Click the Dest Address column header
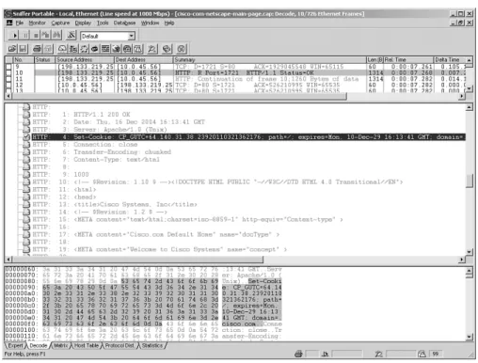The width and height of the screenshot is (478, 363). pyautogui.click(x=143, y=59)
